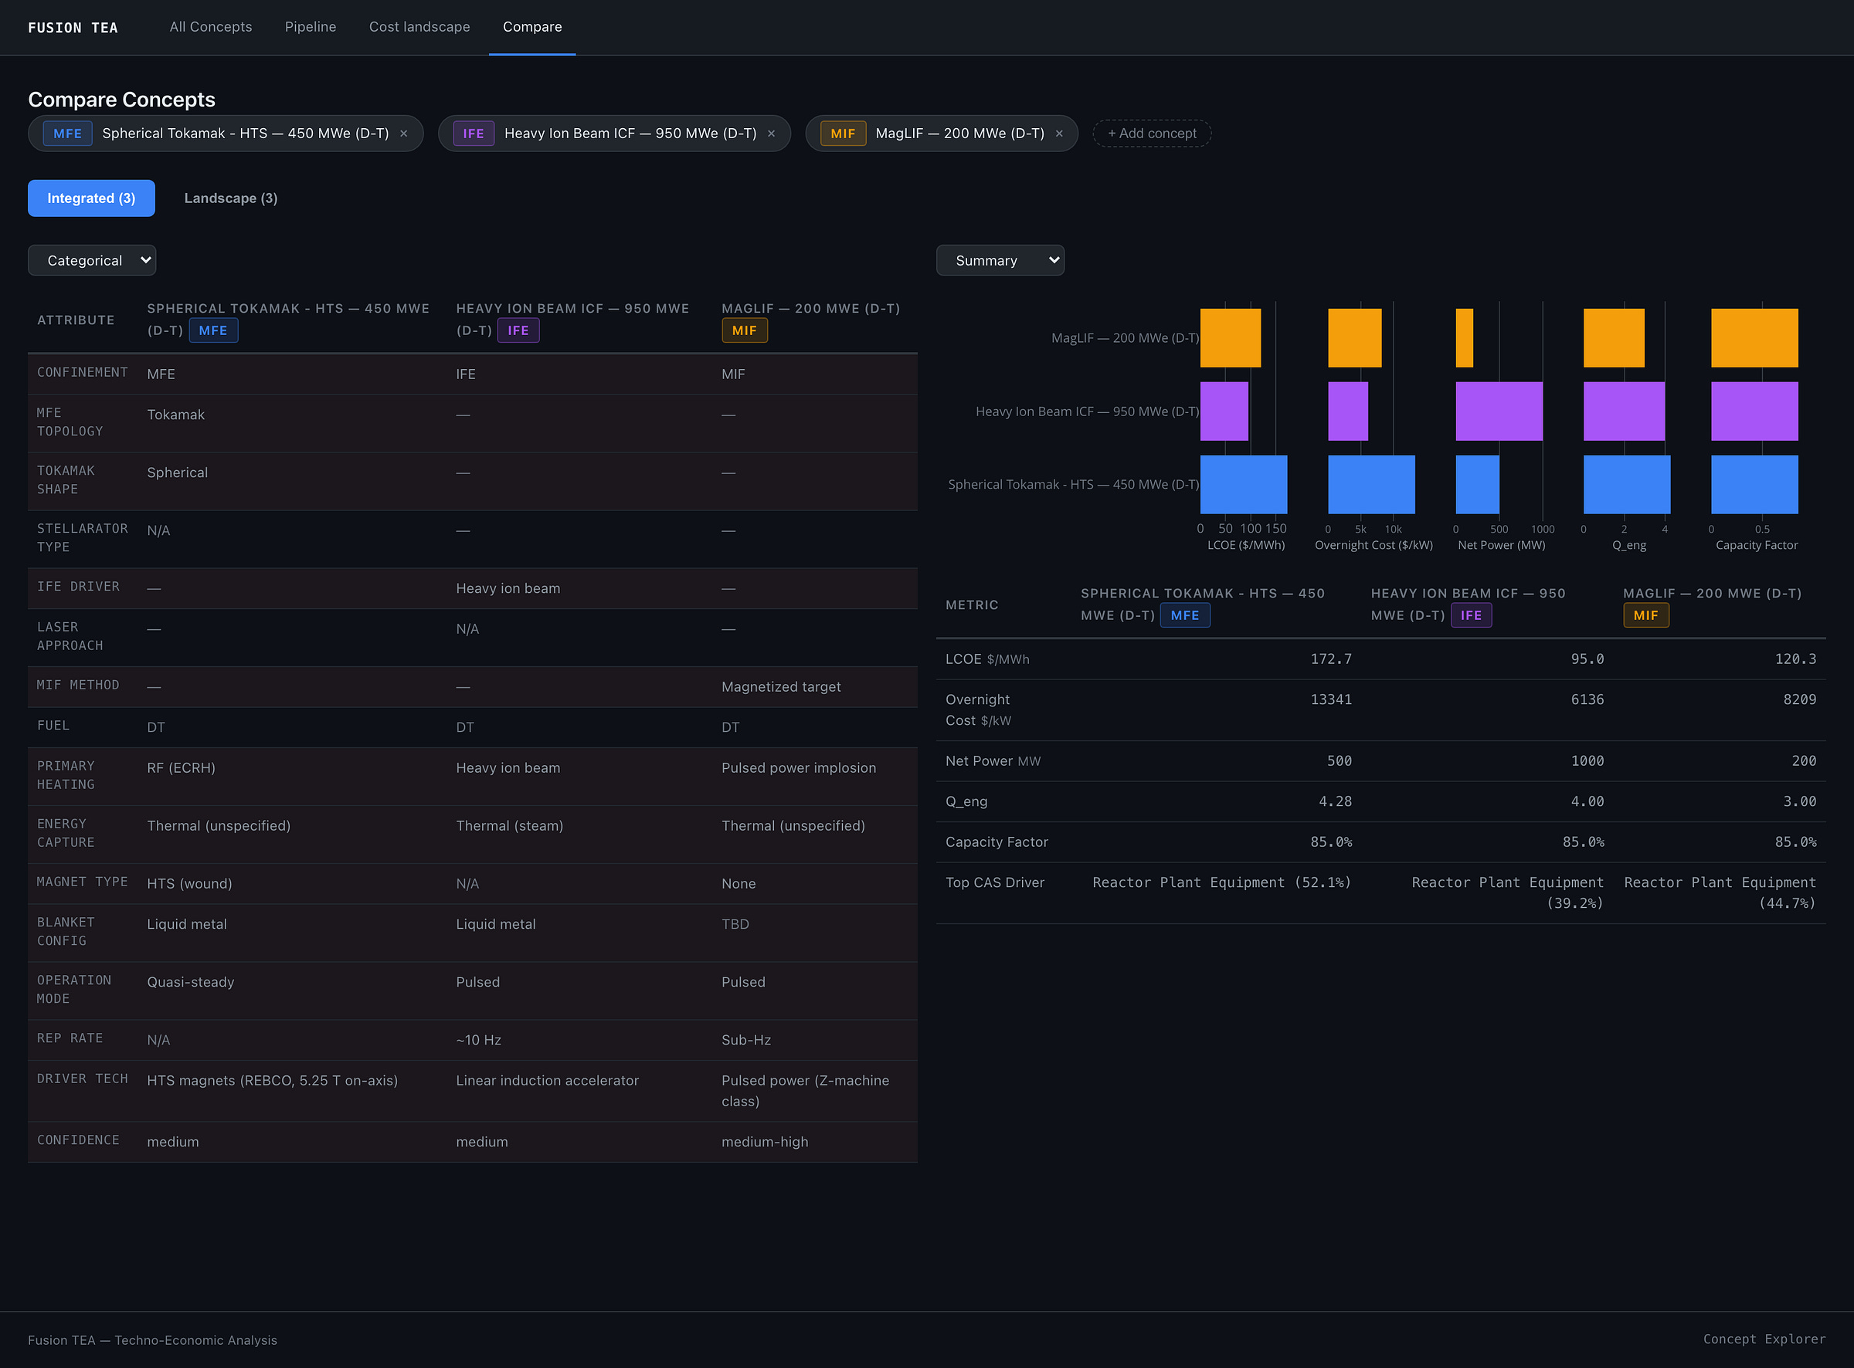Select the Compare tab
The width and height of the screenshot is (1854, 1368).
coord(533,26)
